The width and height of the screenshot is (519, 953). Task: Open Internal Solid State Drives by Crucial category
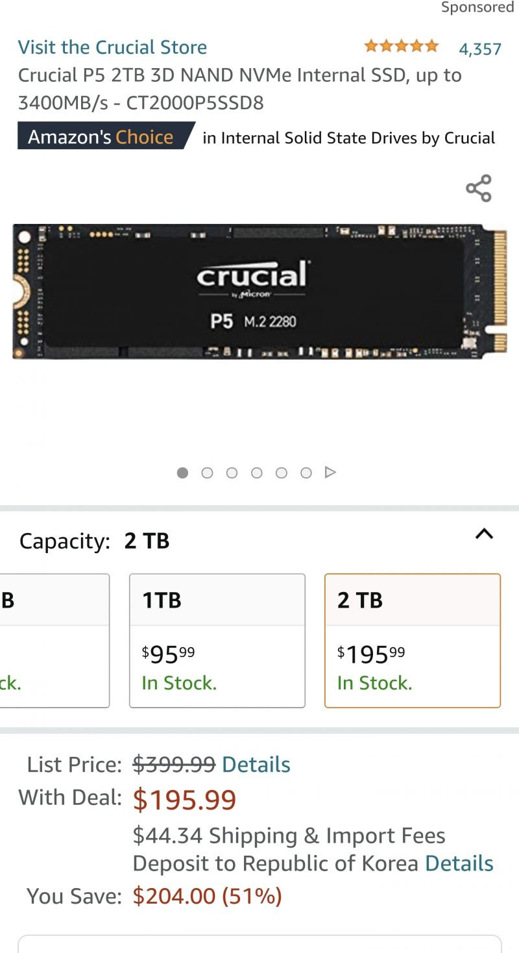coord(349,138)
